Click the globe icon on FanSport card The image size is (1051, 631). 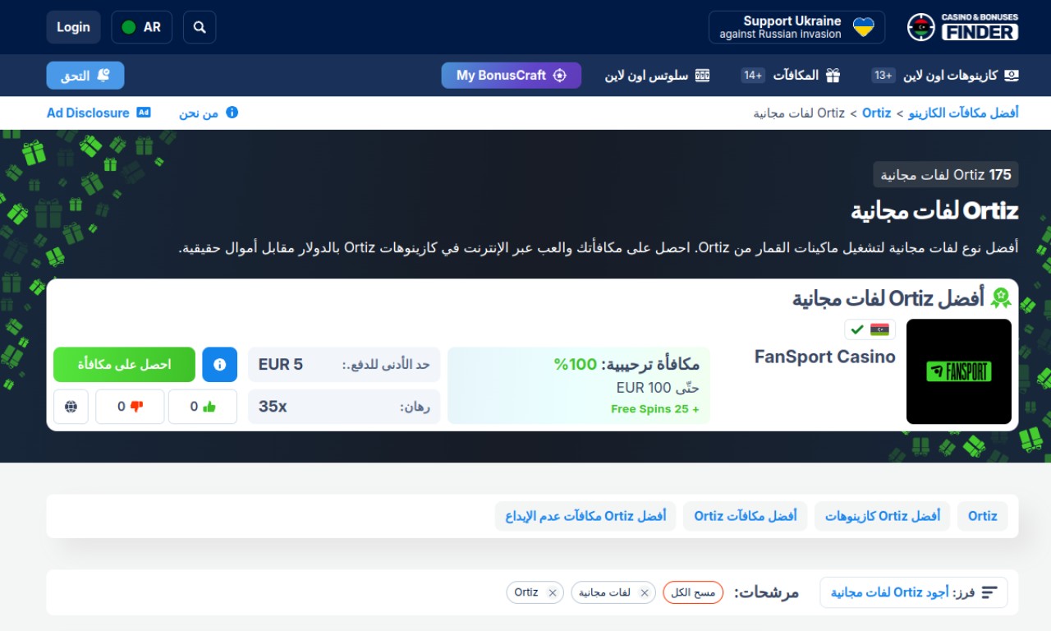pyautogui.click(x=71, y=407)
